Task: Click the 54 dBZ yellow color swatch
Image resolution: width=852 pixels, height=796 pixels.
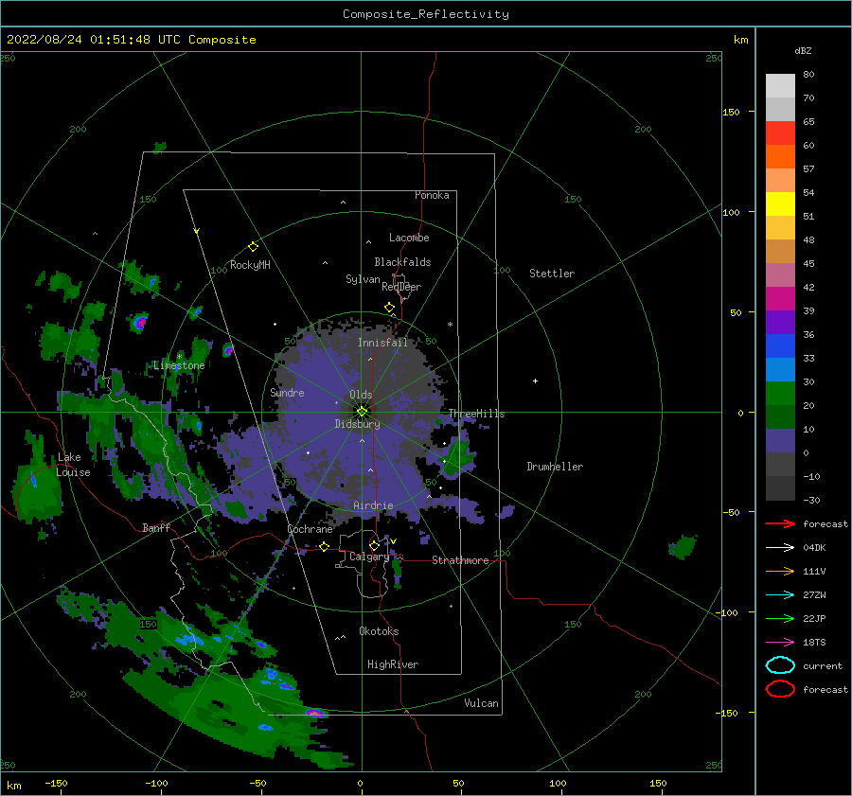Action: pos(780,203)
